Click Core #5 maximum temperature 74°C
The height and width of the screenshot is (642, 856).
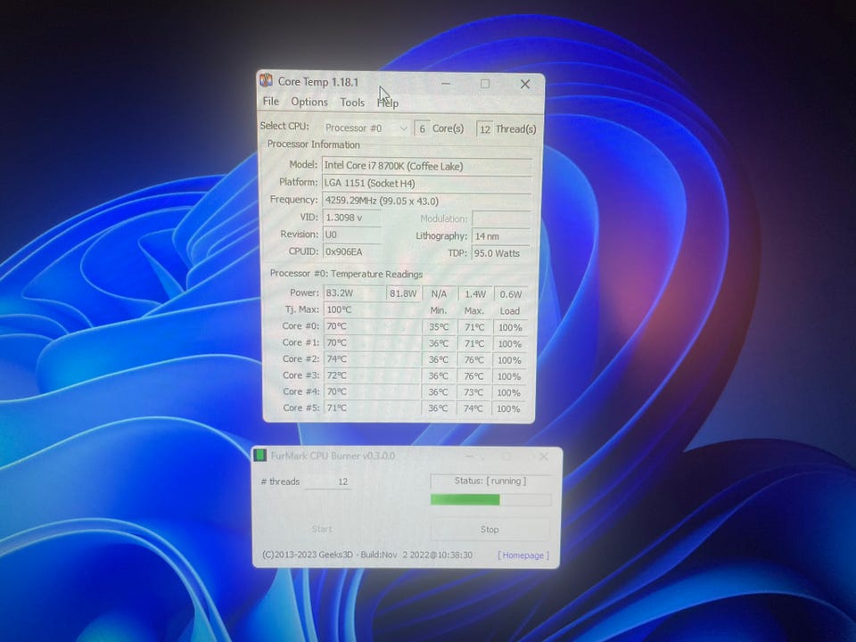(473, 408)
